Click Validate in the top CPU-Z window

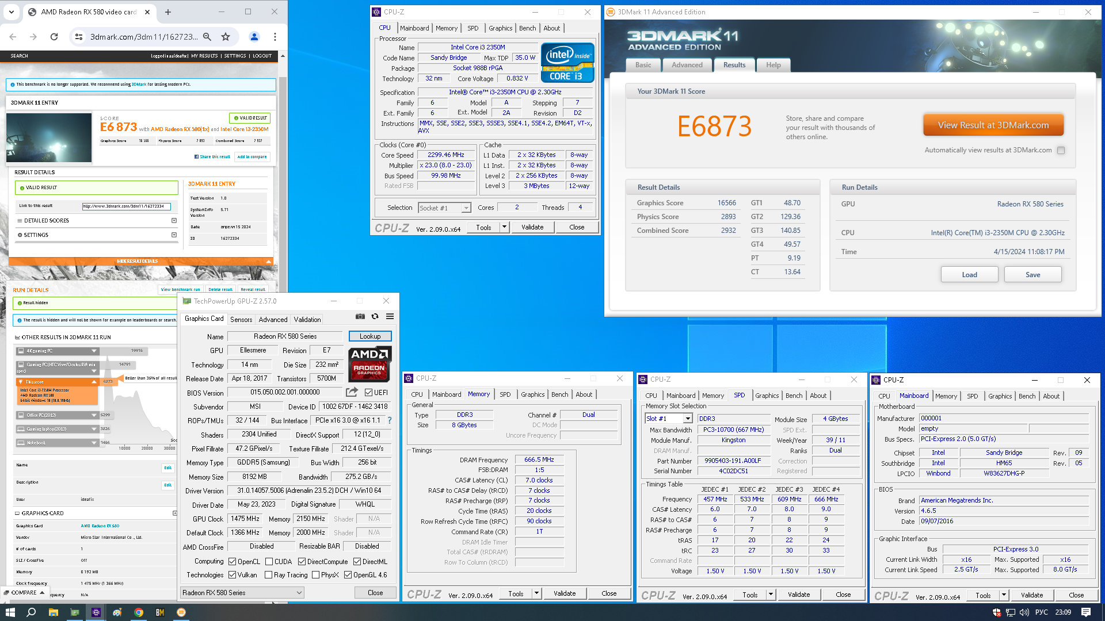pyautogui.click(x=532, y=227)
